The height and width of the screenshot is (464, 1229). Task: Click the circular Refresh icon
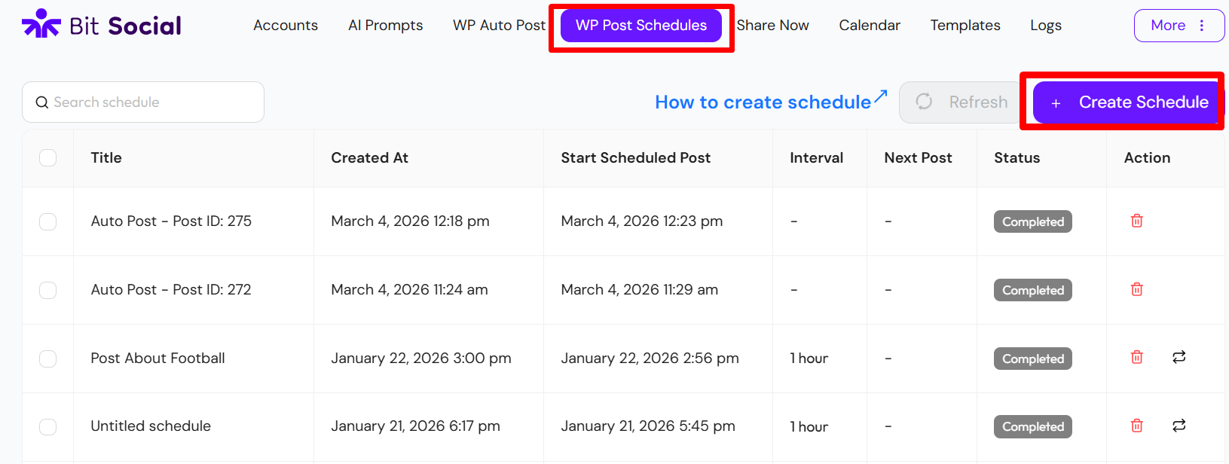coord(924,102)
